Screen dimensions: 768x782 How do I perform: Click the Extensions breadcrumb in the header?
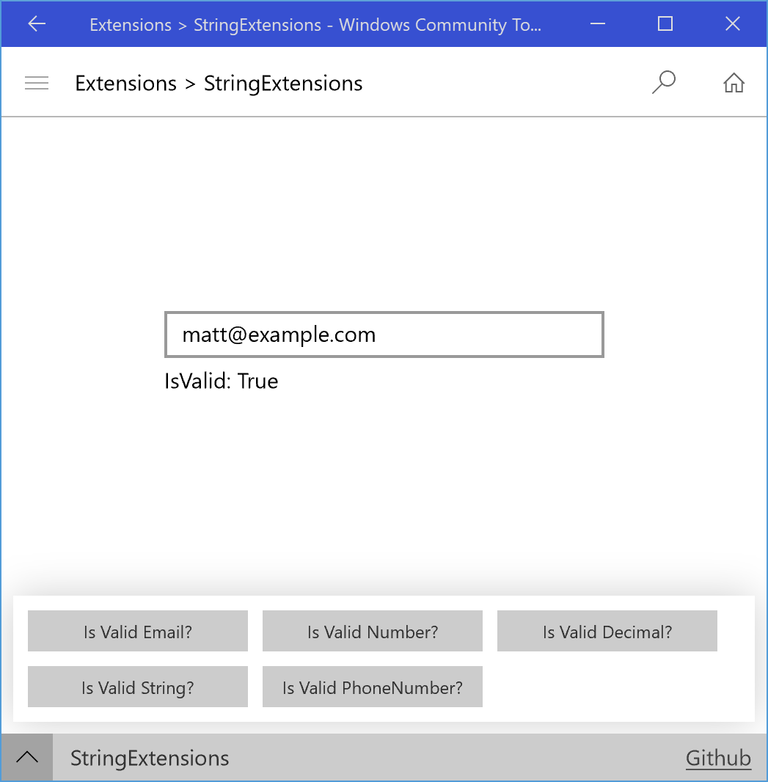125,83
